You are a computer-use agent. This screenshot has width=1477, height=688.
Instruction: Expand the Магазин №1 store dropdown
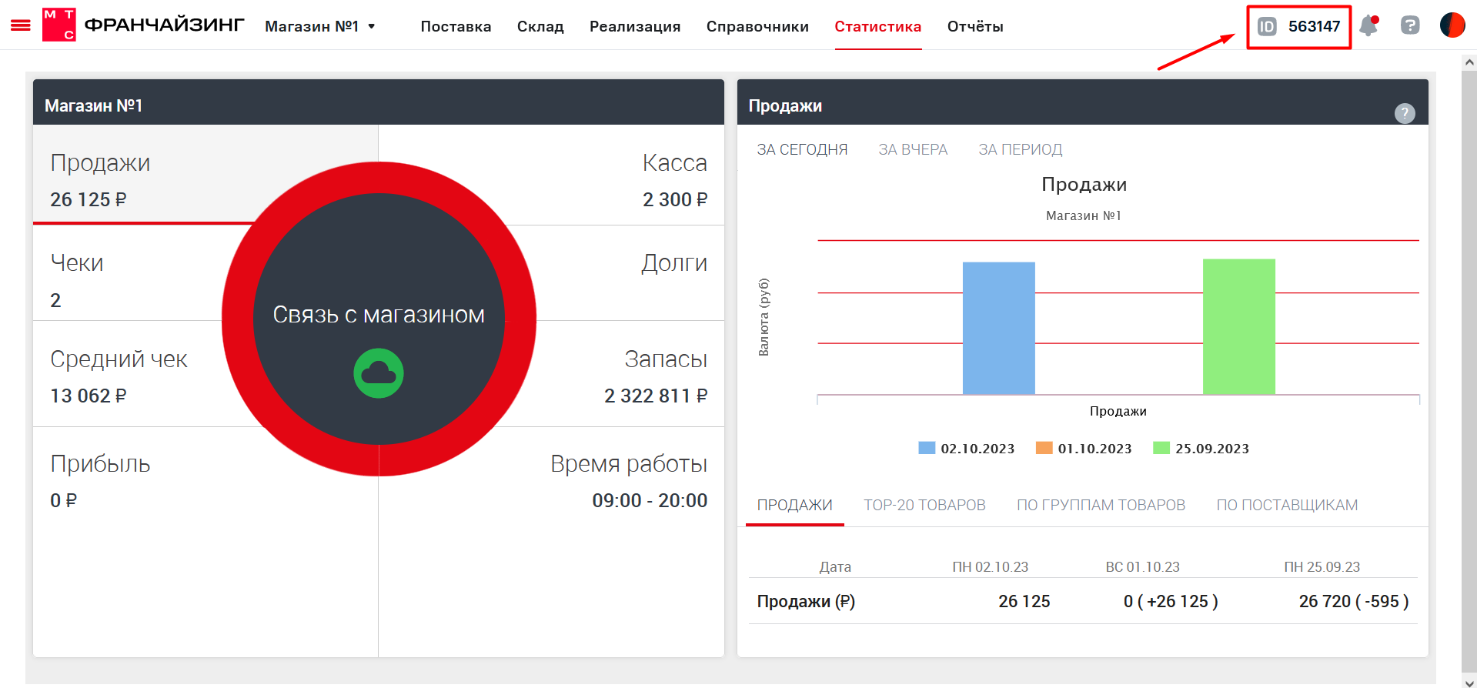[320, 26]
